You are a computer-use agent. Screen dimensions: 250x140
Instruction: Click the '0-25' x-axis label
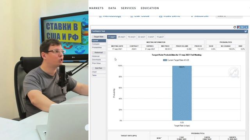point(182,122)
